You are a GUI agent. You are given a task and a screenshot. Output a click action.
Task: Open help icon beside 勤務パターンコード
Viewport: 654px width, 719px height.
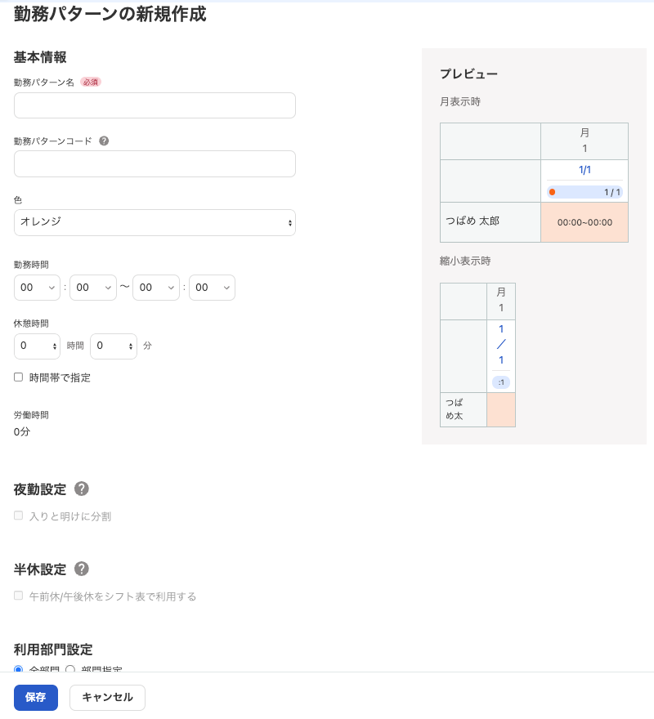(104, 141)
